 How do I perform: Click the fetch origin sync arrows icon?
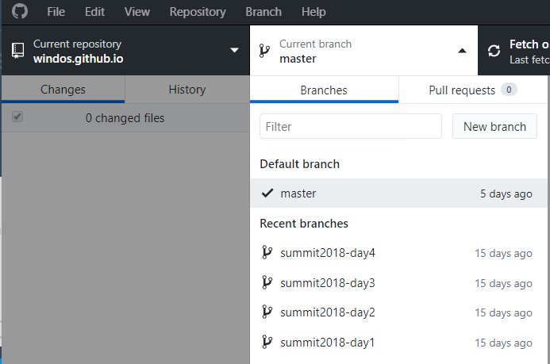point(494,51)
